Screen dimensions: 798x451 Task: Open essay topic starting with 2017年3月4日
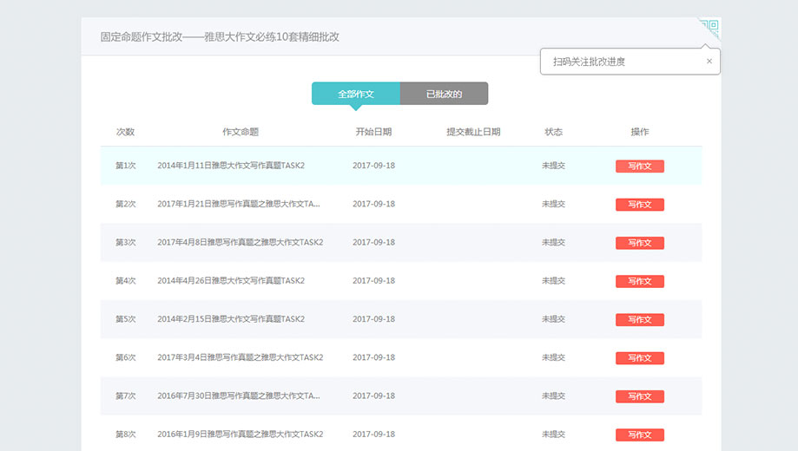(x=240, y=357)
